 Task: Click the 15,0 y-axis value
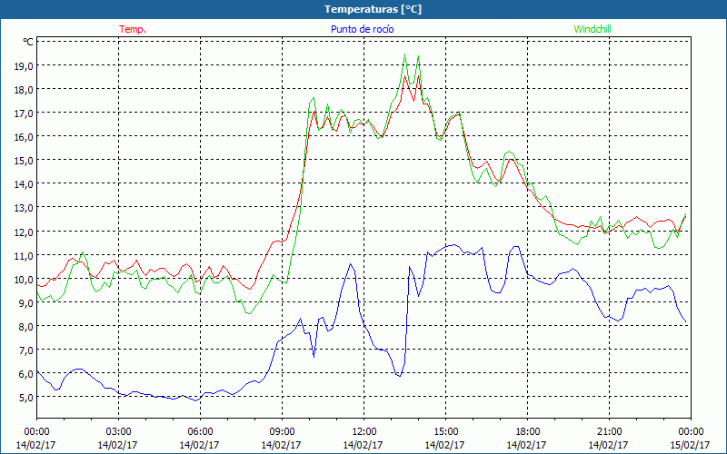25,161
